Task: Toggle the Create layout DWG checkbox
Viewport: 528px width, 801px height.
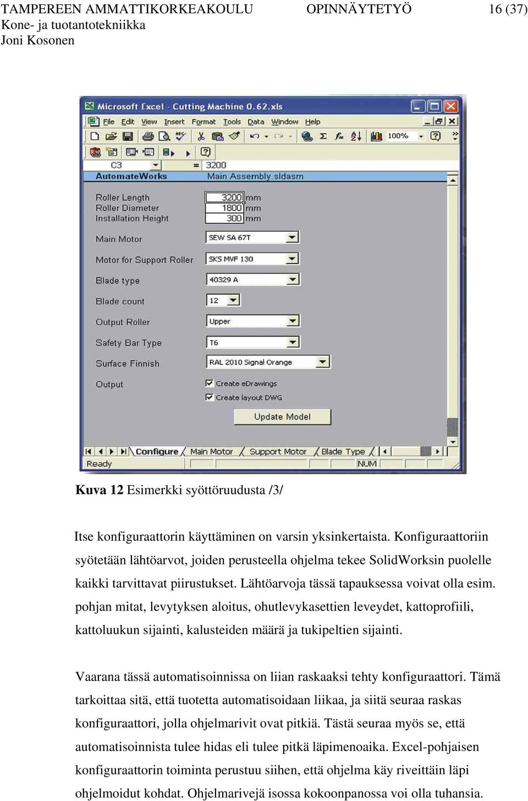Action: point(210,397)
